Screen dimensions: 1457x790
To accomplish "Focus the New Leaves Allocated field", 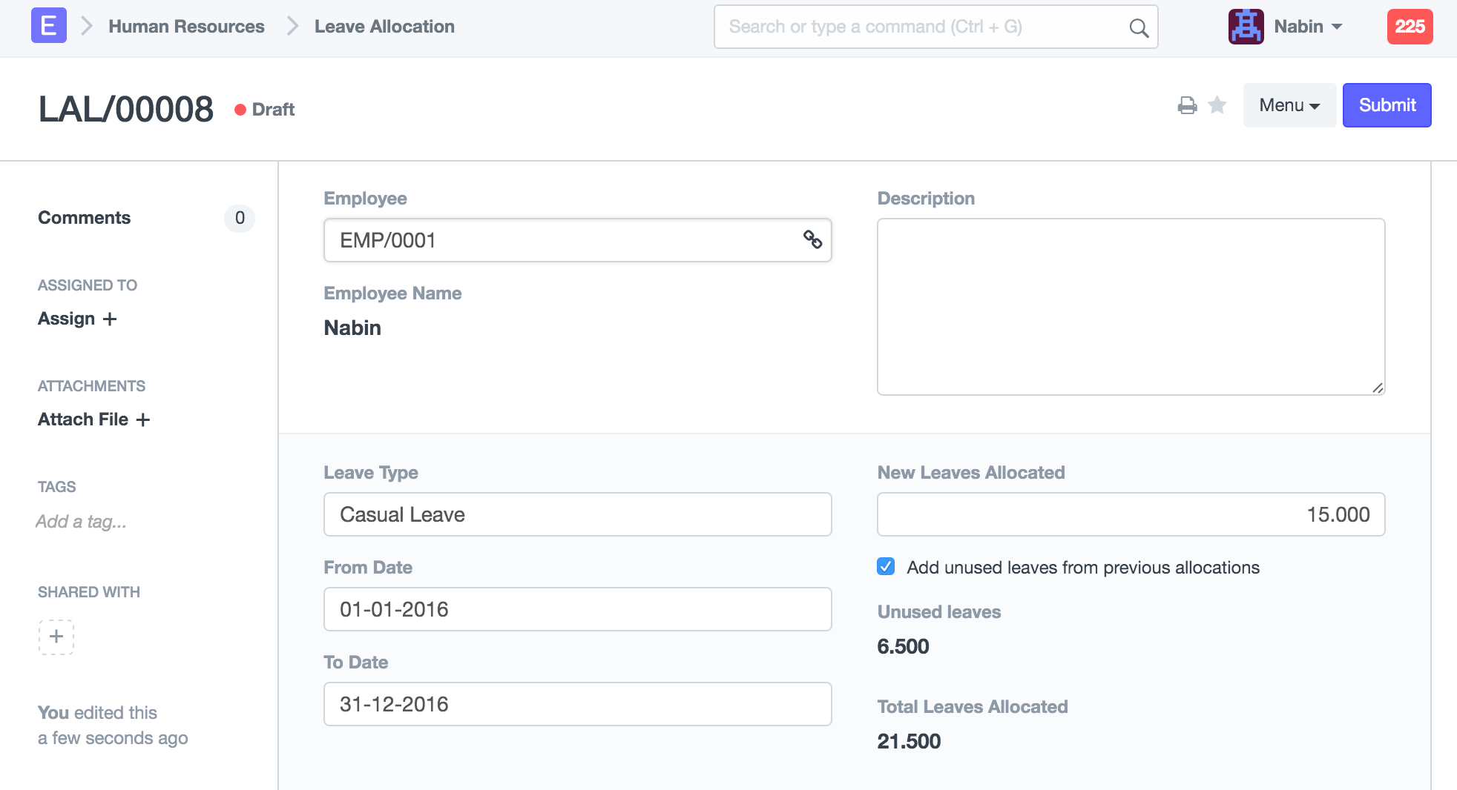I will tap(1131, 514).
